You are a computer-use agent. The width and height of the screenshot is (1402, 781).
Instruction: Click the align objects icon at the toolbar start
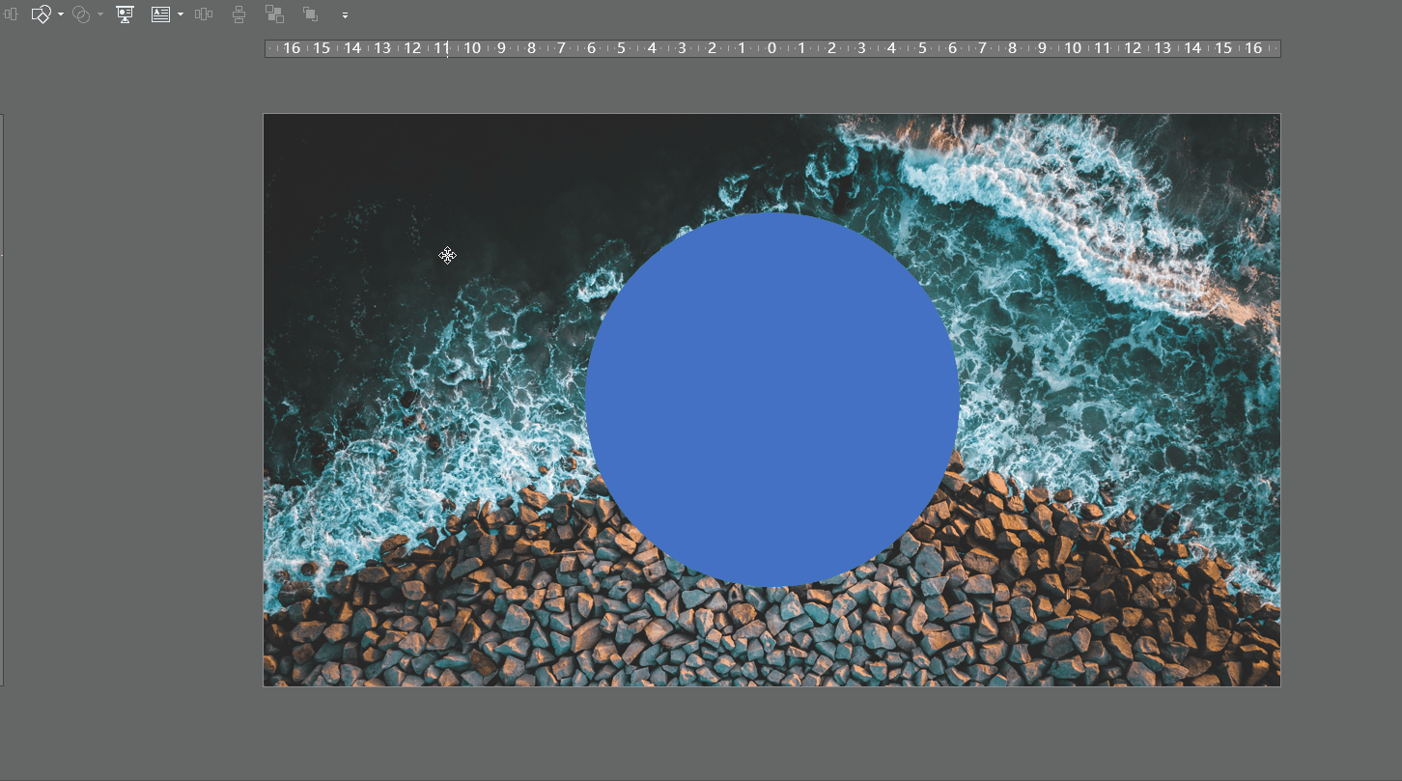pyautogui.click(x=10, y=14)
